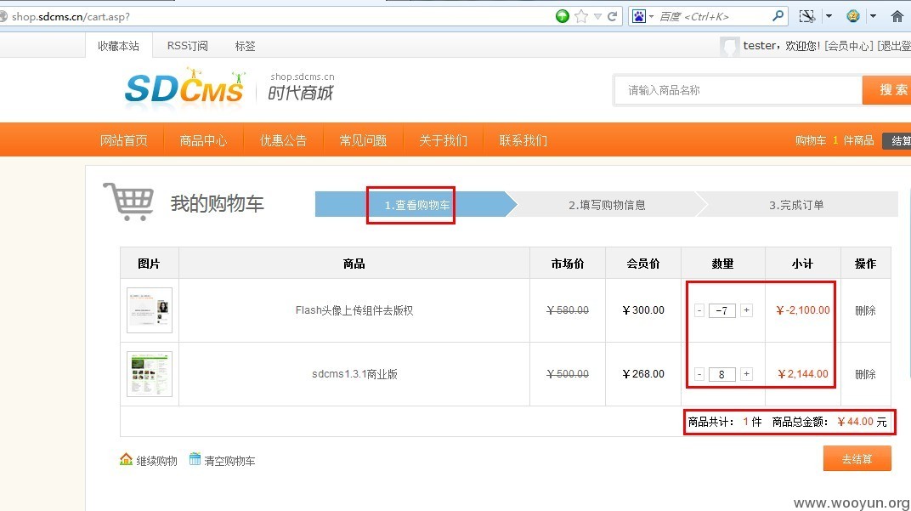Open RSS订阅 tab
911x511 pixels.
187,45
